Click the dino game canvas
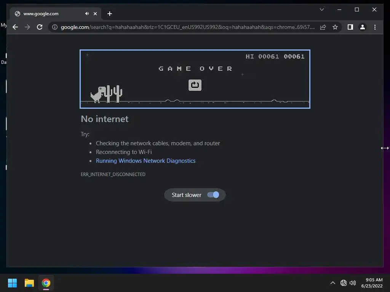 pyautogui.click(x=195, y=79)
